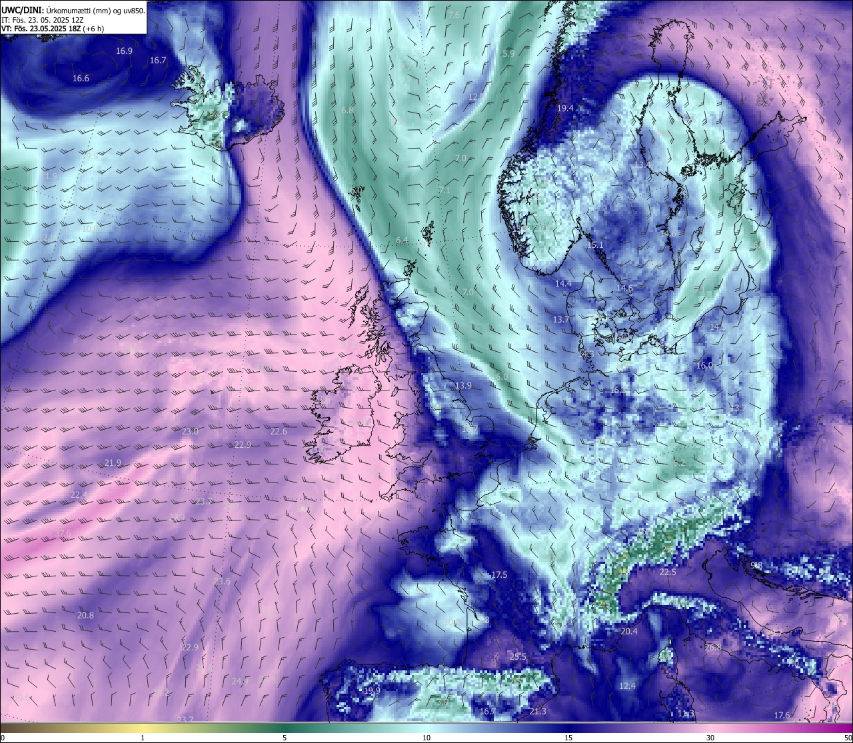Click the 23.0 value label
The width and height of the screenshot is (853, 743).
click(x=190, y=431)
